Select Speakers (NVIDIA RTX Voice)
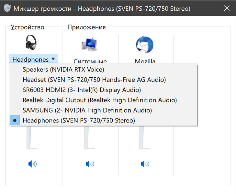 pyautogui.click(x=103, y=70)
